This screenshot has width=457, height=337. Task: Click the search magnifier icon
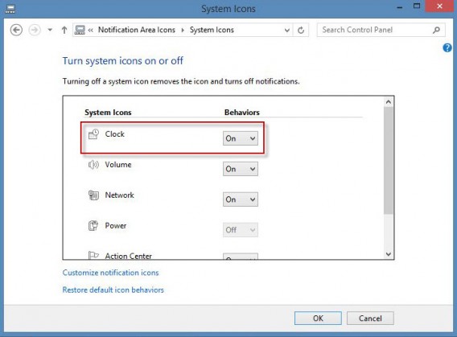[x=436, y=30]
